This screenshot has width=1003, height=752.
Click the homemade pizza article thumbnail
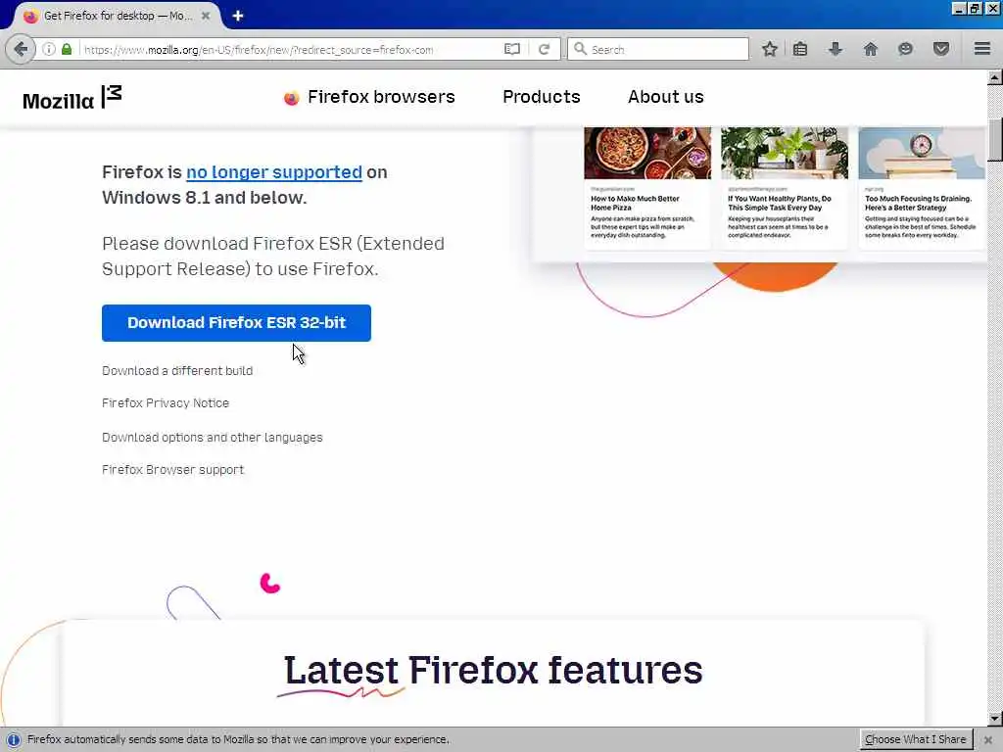(647, 153)
